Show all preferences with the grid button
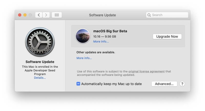 click(57, 15)
